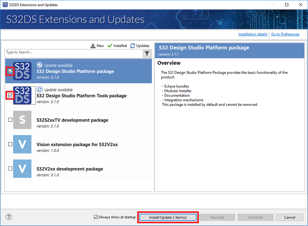This screenshot has width=308, height=226.
Task: Click the gray S32S2xxTV package icon
Action: [x=22, y=120]
